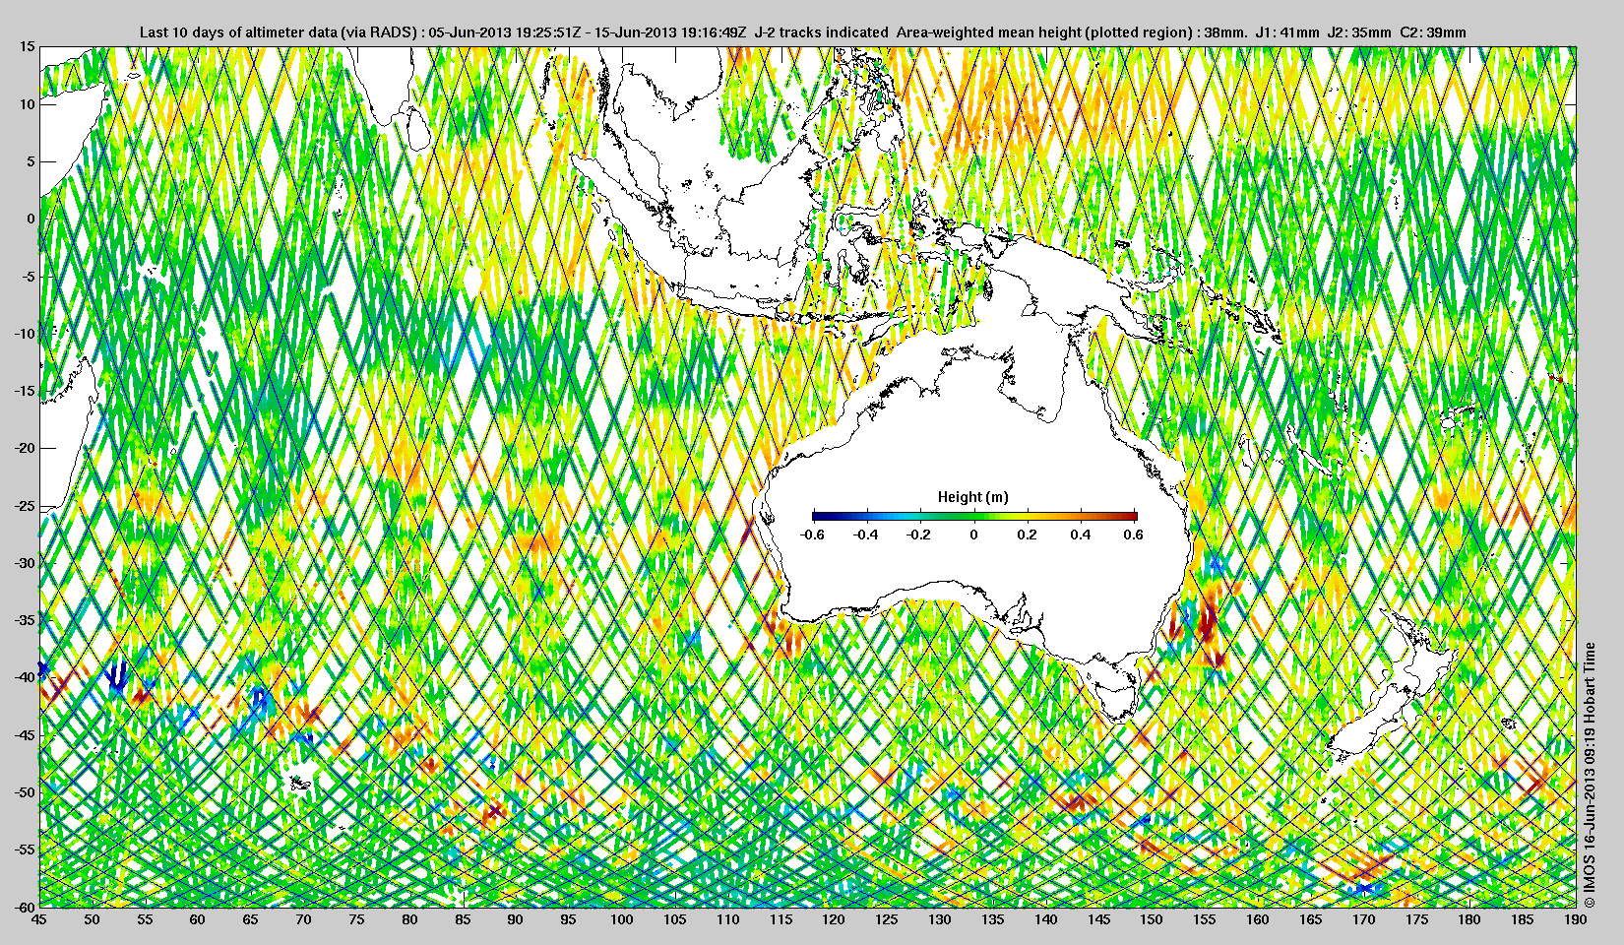Click the longitude axis label 140
The height and width of the screenshot is (945, 1624).
(x=1045, y=919)
